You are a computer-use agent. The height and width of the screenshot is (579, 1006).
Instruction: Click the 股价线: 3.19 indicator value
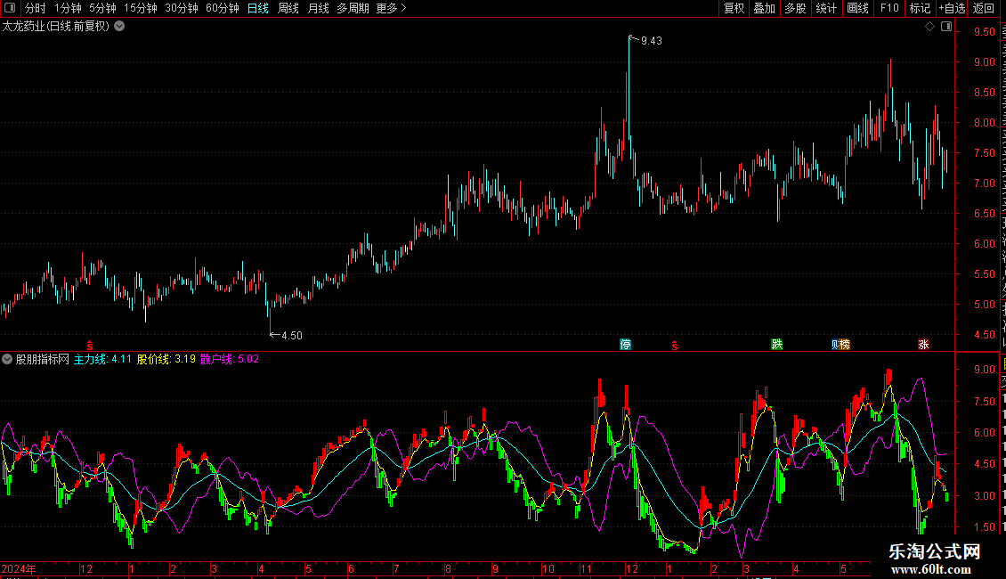pos(166,360)
